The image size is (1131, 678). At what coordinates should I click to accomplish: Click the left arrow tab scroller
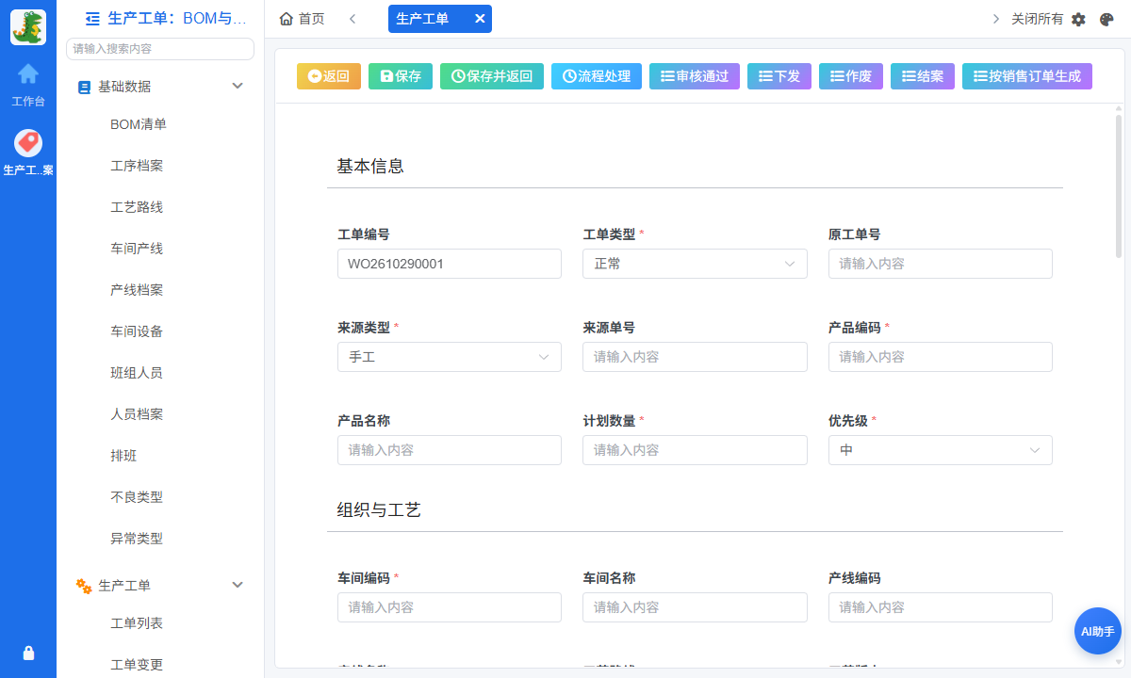tap(352, 19)
